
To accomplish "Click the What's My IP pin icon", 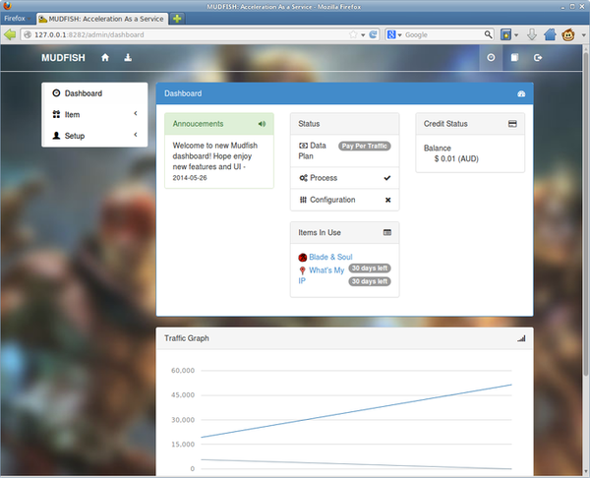I will (302, 270).
